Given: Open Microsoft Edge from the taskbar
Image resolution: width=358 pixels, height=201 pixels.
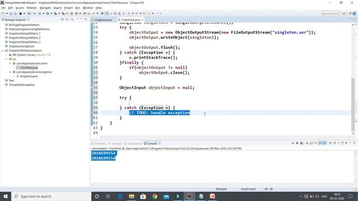Looking at the screenshot, I should click(120, 196).
